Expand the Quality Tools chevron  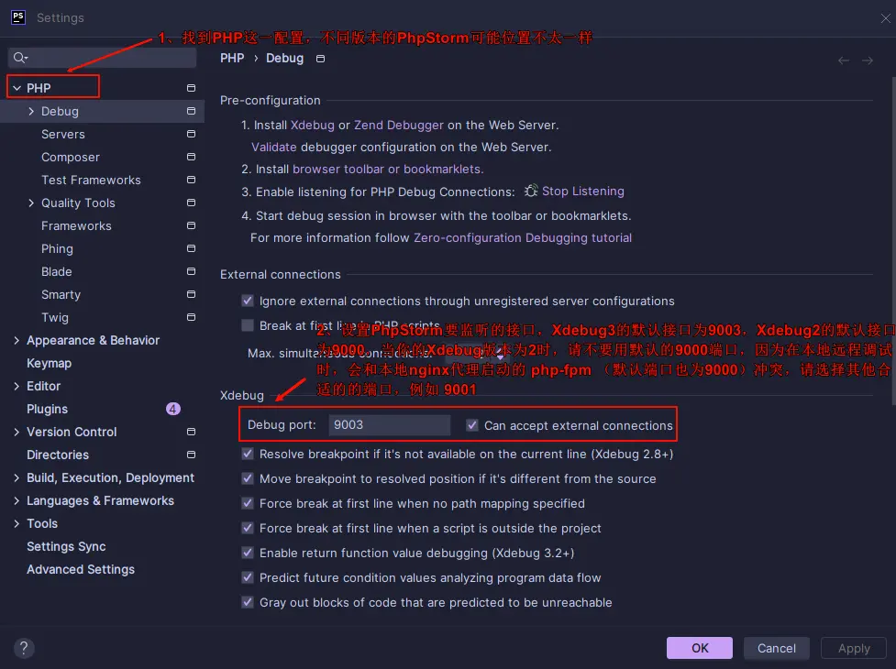[31, 203]
